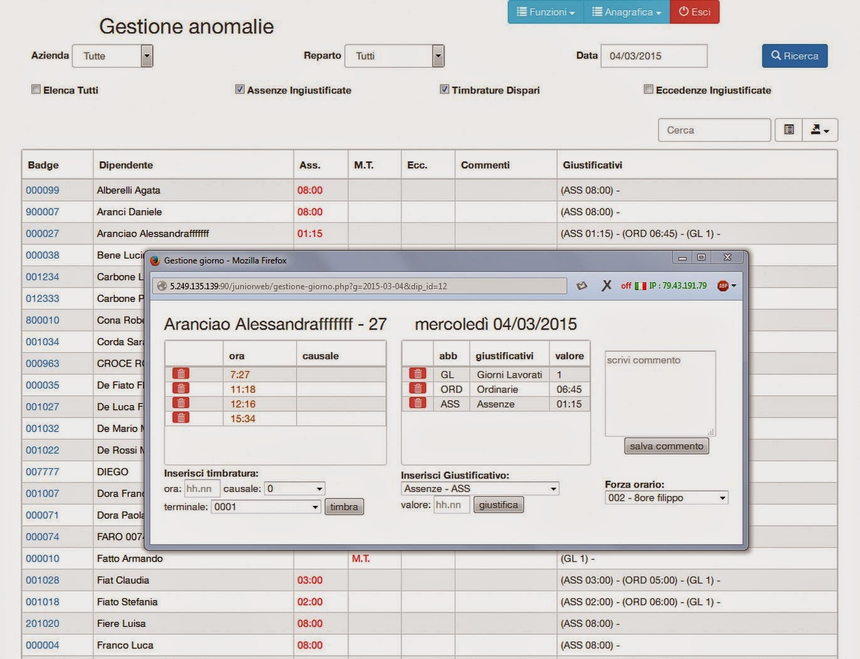Image resolution: width=860 pixels, height=659 pixels.
Task: Open badge link 001028
Action: [x=43, y=580]
